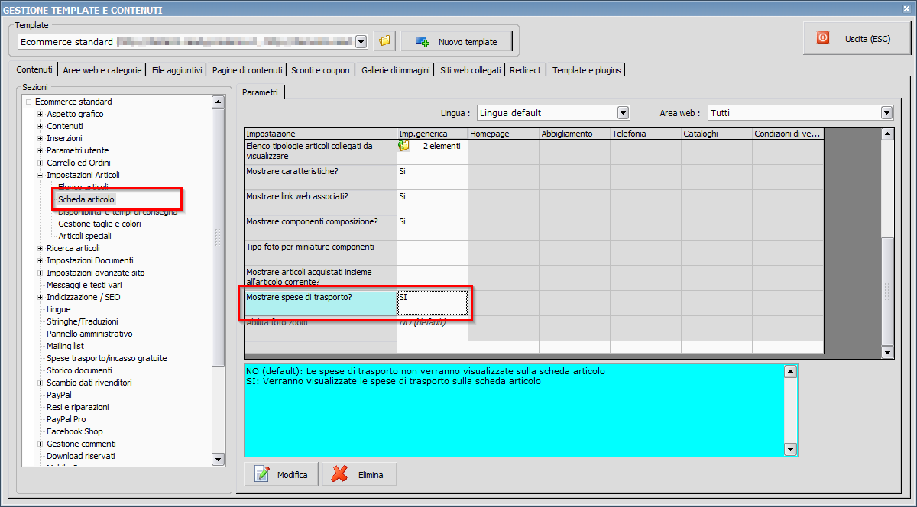Open the Gallerie di immagini tab
The width and height of the screenshot is (917, 507).
point(396,70)
